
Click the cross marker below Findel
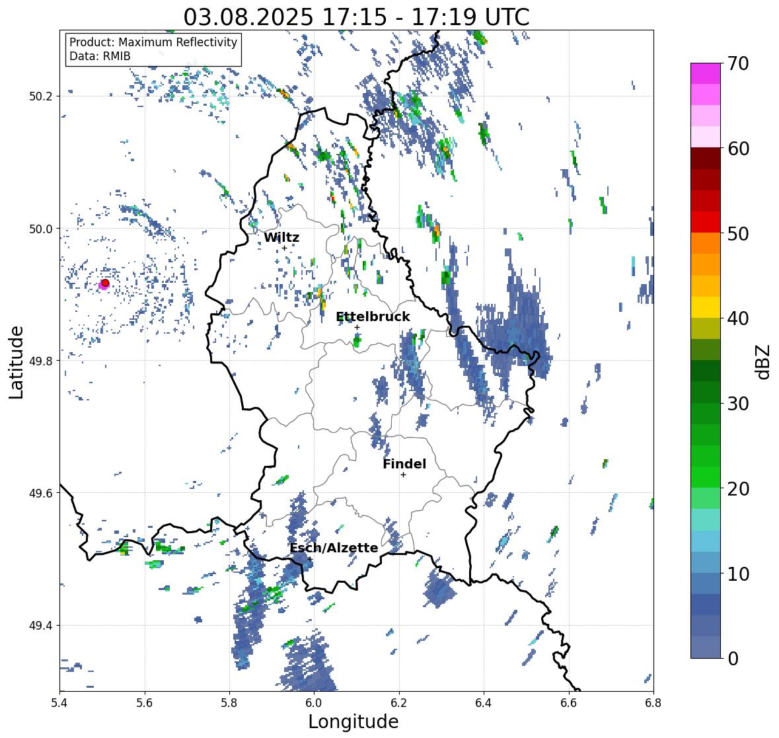click(404, 475)
